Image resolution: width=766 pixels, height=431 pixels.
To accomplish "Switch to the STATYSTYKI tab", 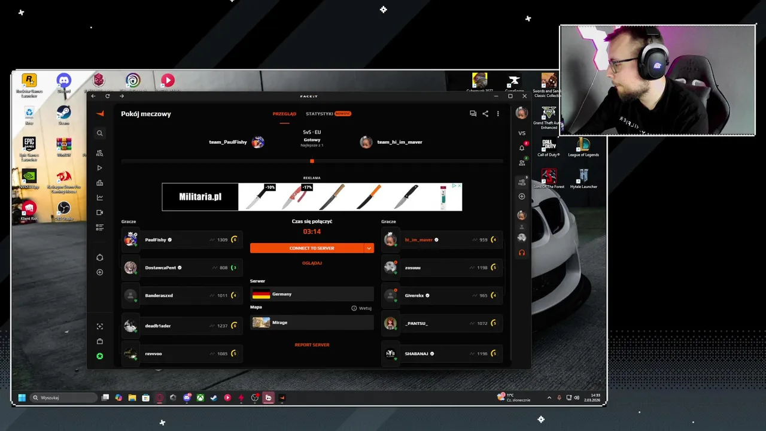I will coord(319,114).
